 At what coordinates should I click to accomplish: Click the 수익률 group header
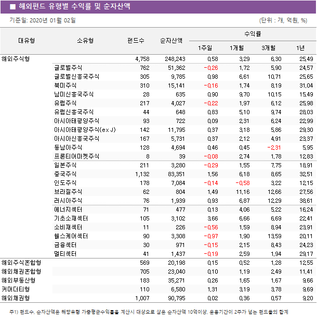(253, 33)
